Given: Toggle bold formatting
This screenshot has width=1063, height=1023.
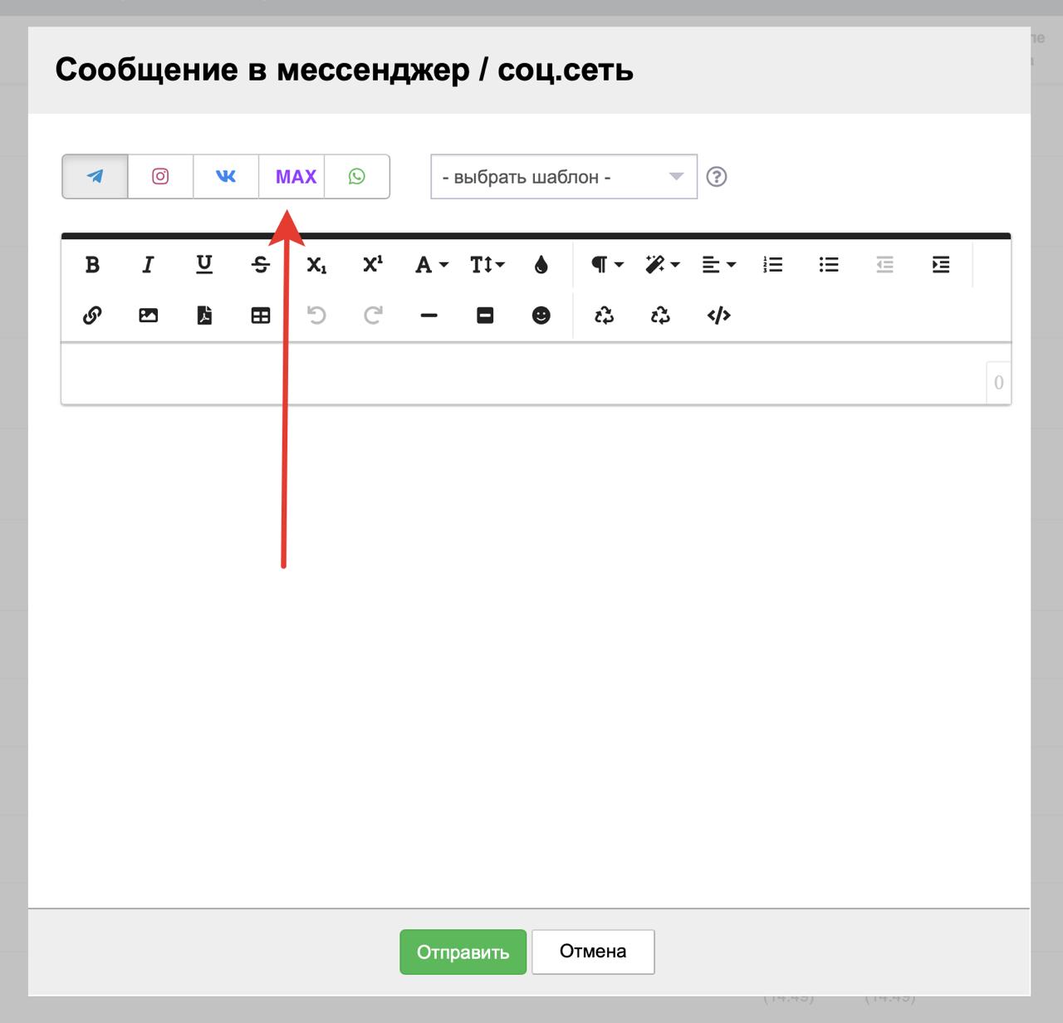Looking at the screenshot, I should click(92, 265).
